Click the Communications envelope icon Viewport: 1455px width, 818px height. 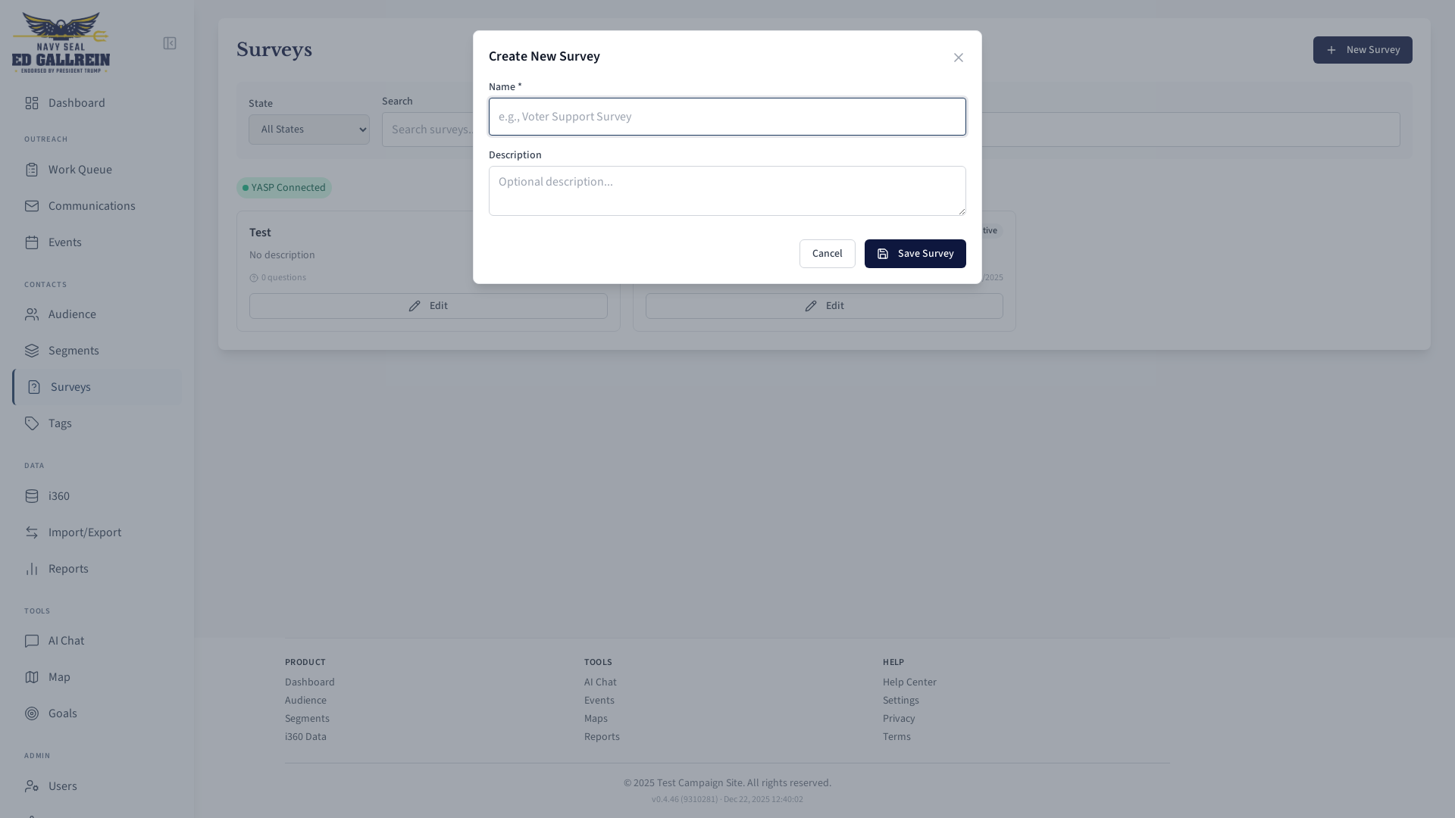(x=32, y=206)
